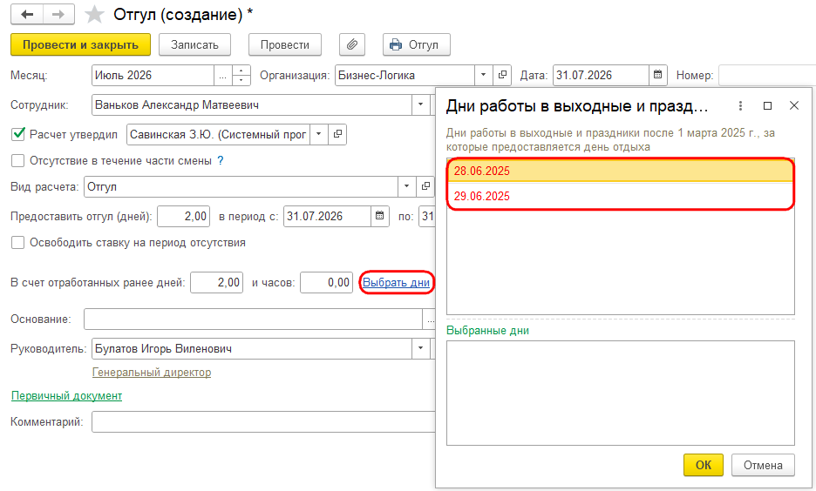Print the Отгул form
The image size is (816, 491).
tap(417, 44)
